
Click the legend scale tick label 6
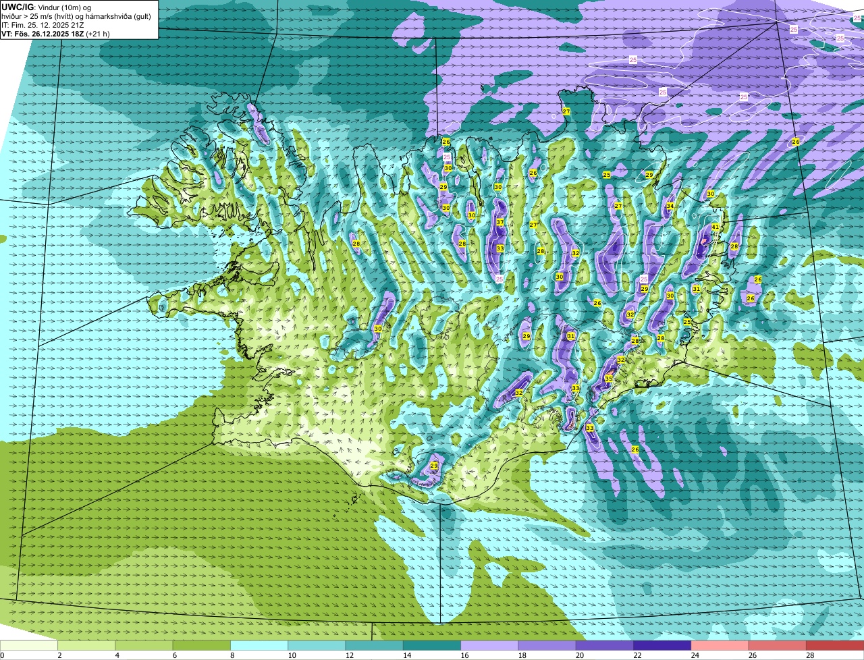175,655
